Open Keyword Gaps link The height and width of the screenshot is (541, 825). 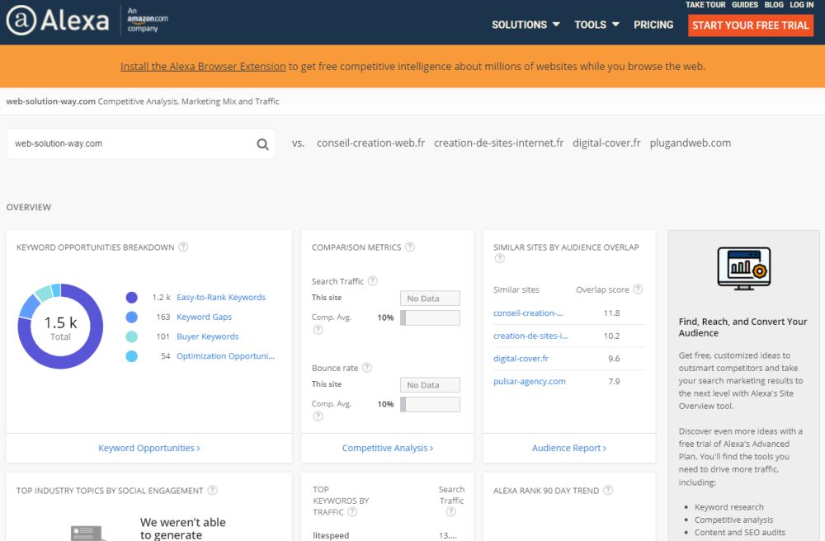click(x=204, y=317)
